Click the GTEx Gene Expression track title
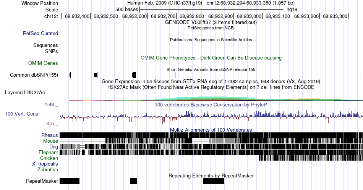This screenshot has height=190, width=363. 211,81
